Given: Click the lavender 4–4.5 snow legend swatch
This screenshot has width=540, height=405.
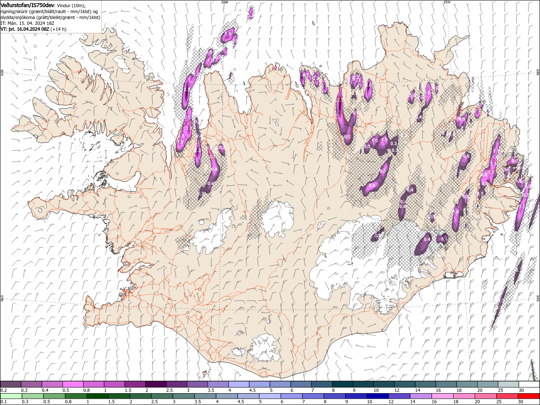Looking at the screenshot, I should 238,384.
